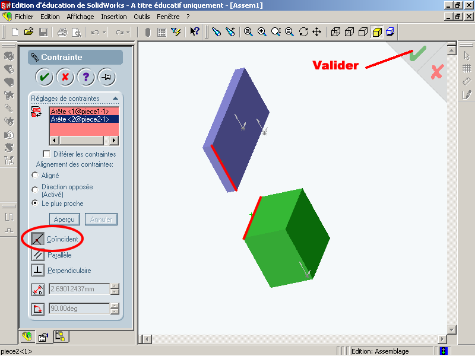Screen dimensions: 475x356
Task: Increase distance value with up spinner
Action: (115, 286)
